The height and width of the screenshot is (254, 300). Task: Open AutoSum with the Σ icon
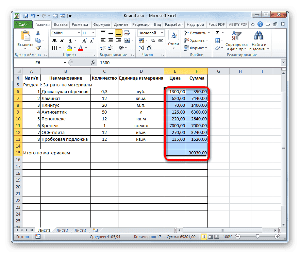(217, 32)
